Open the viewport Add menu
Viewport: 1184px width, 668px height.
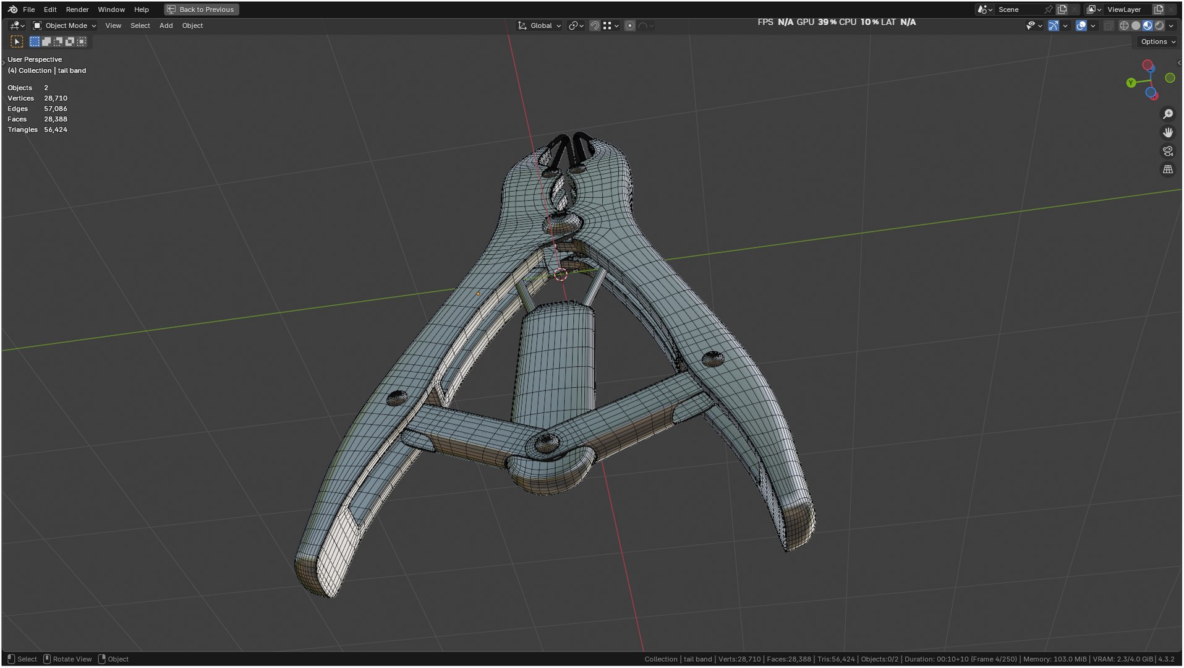coord(166,25)
